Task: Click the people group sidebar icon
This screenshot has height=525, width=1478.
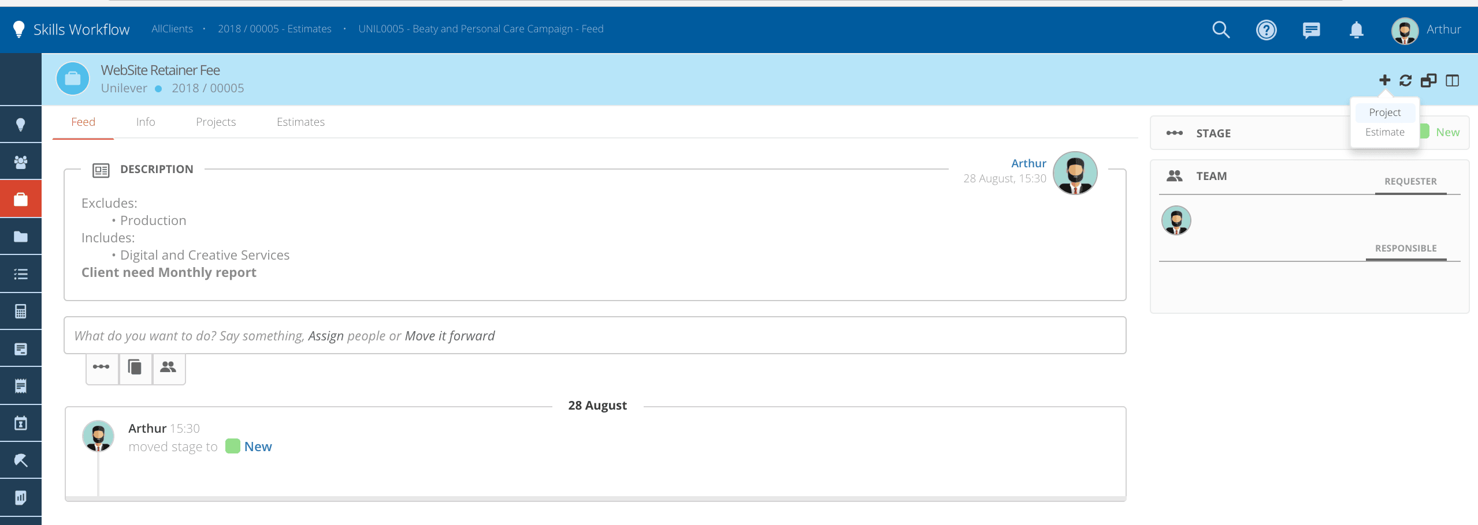Action: (x=21, y=162)
